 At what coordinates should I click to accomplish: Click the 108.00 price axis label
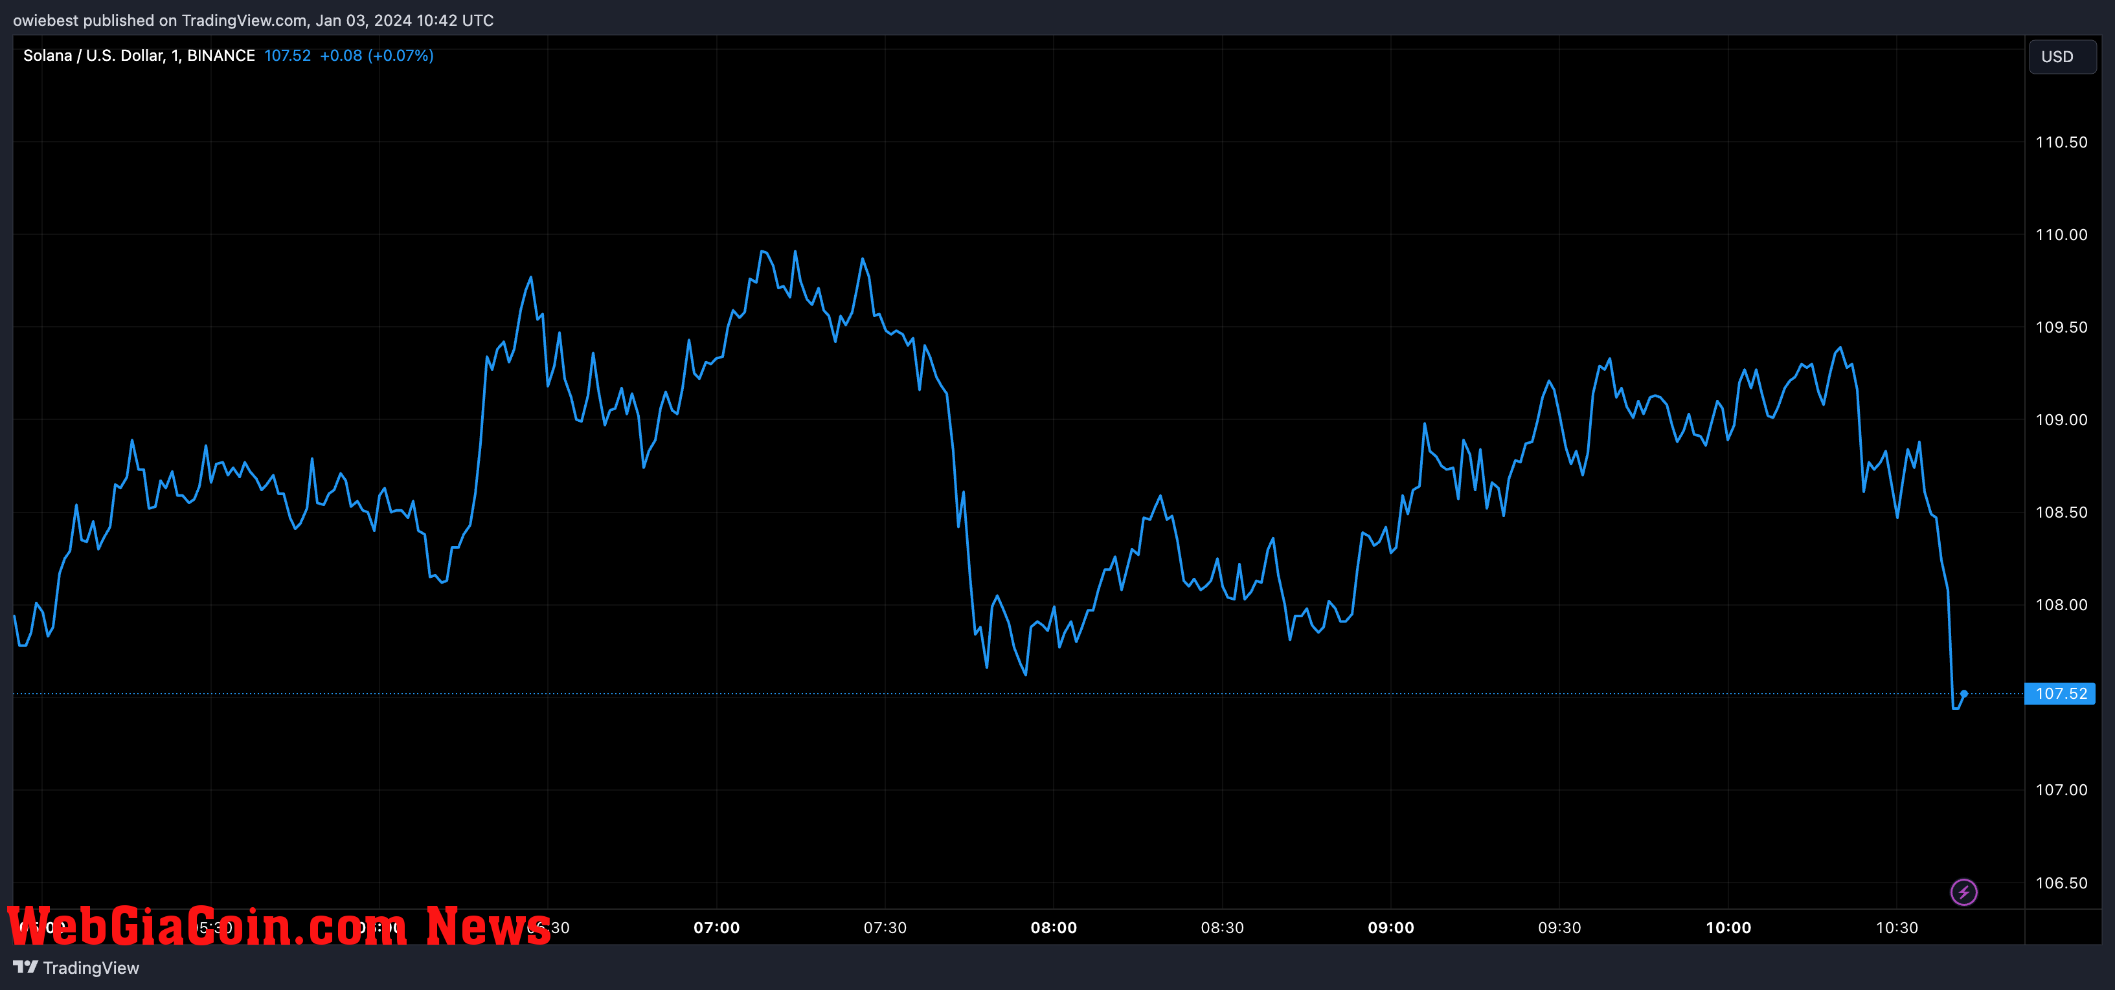point(2061,605)
